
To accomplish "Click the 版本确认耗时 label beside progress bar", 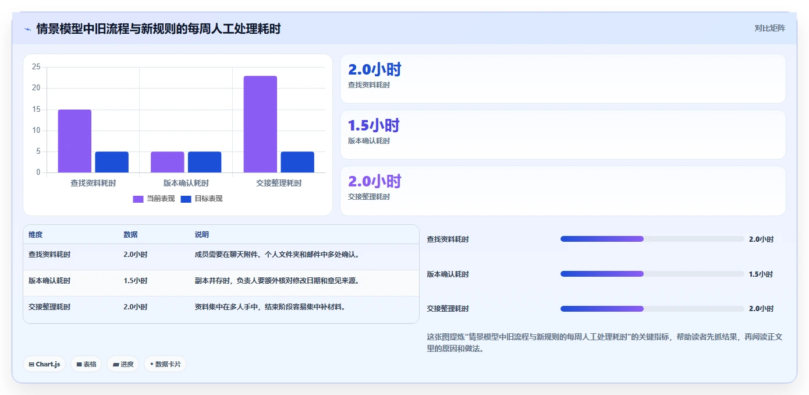I will (448, 274).
